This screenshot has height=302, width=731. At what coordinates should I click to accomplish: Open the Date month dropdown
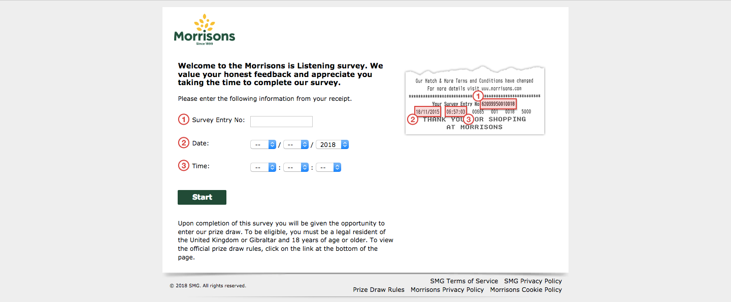point(296,144)
